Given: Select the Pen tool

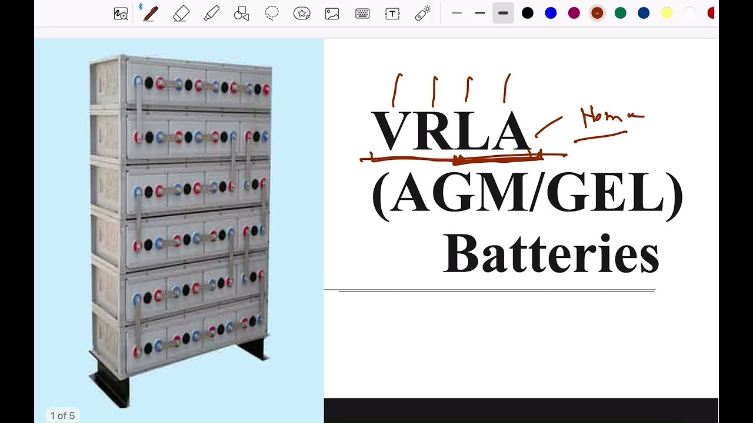Looking at the screenshot, I should point(151,14).
